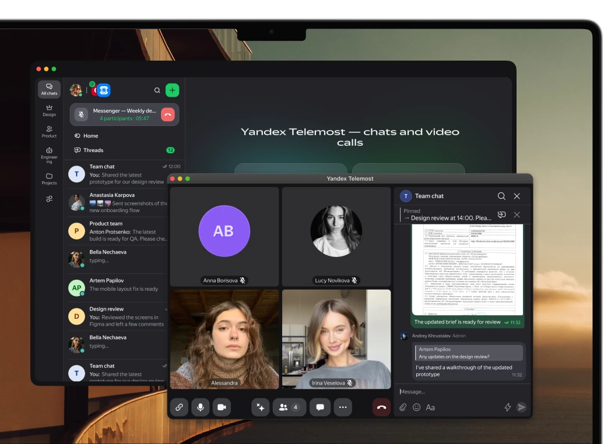This screenshot has height=444, width=604.
Task: Open the sparkle effects button
Action: pos(261,407)
